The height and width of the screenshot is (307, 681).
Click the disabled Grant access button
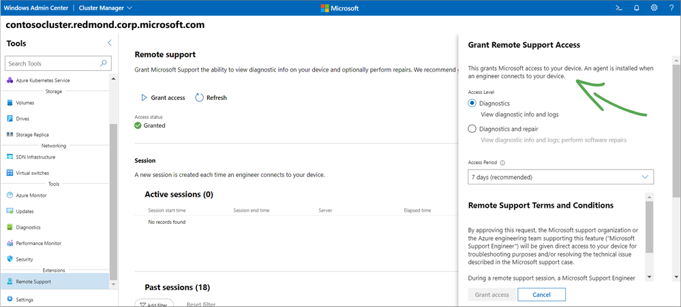pyautogui.click(x=492, y=295)
